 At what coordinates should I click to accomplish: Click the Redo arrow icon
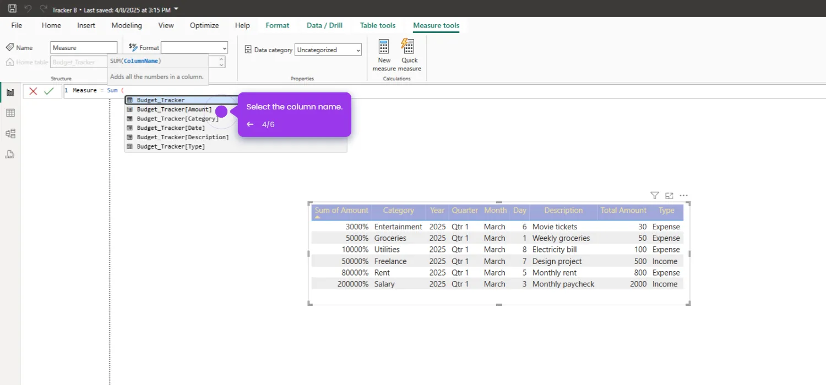[43, 9]
